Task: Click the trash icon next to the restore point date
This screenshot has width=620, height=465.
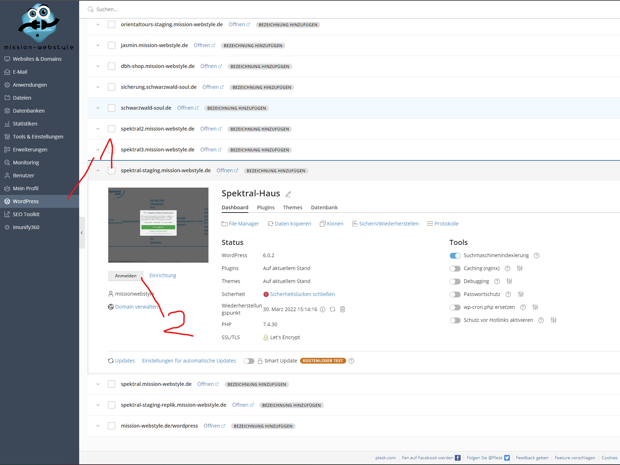Action: click(x=343, y=309)
